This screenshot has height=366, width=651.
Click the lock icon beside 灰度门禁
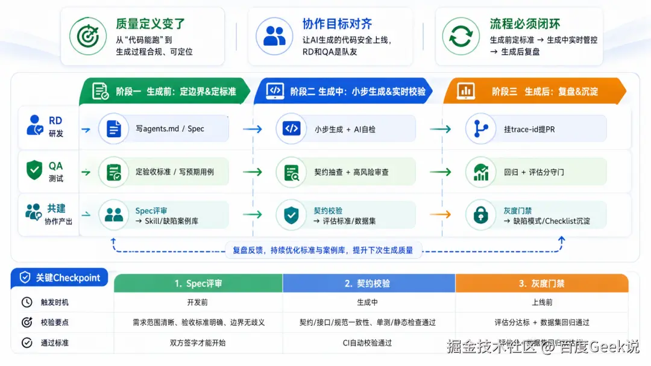pyautogui.click(x=480, y=215)
